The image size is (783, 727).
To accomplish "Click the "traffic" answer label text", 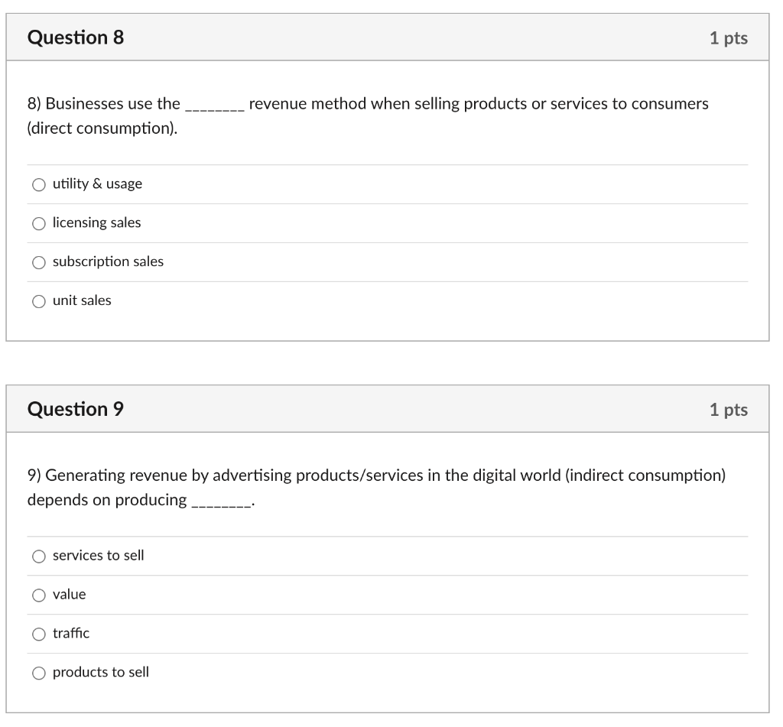I will (x=70, y=633).
